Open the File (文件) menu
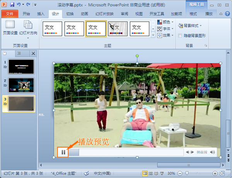This screenshot has width=232, height=178. 9,14
